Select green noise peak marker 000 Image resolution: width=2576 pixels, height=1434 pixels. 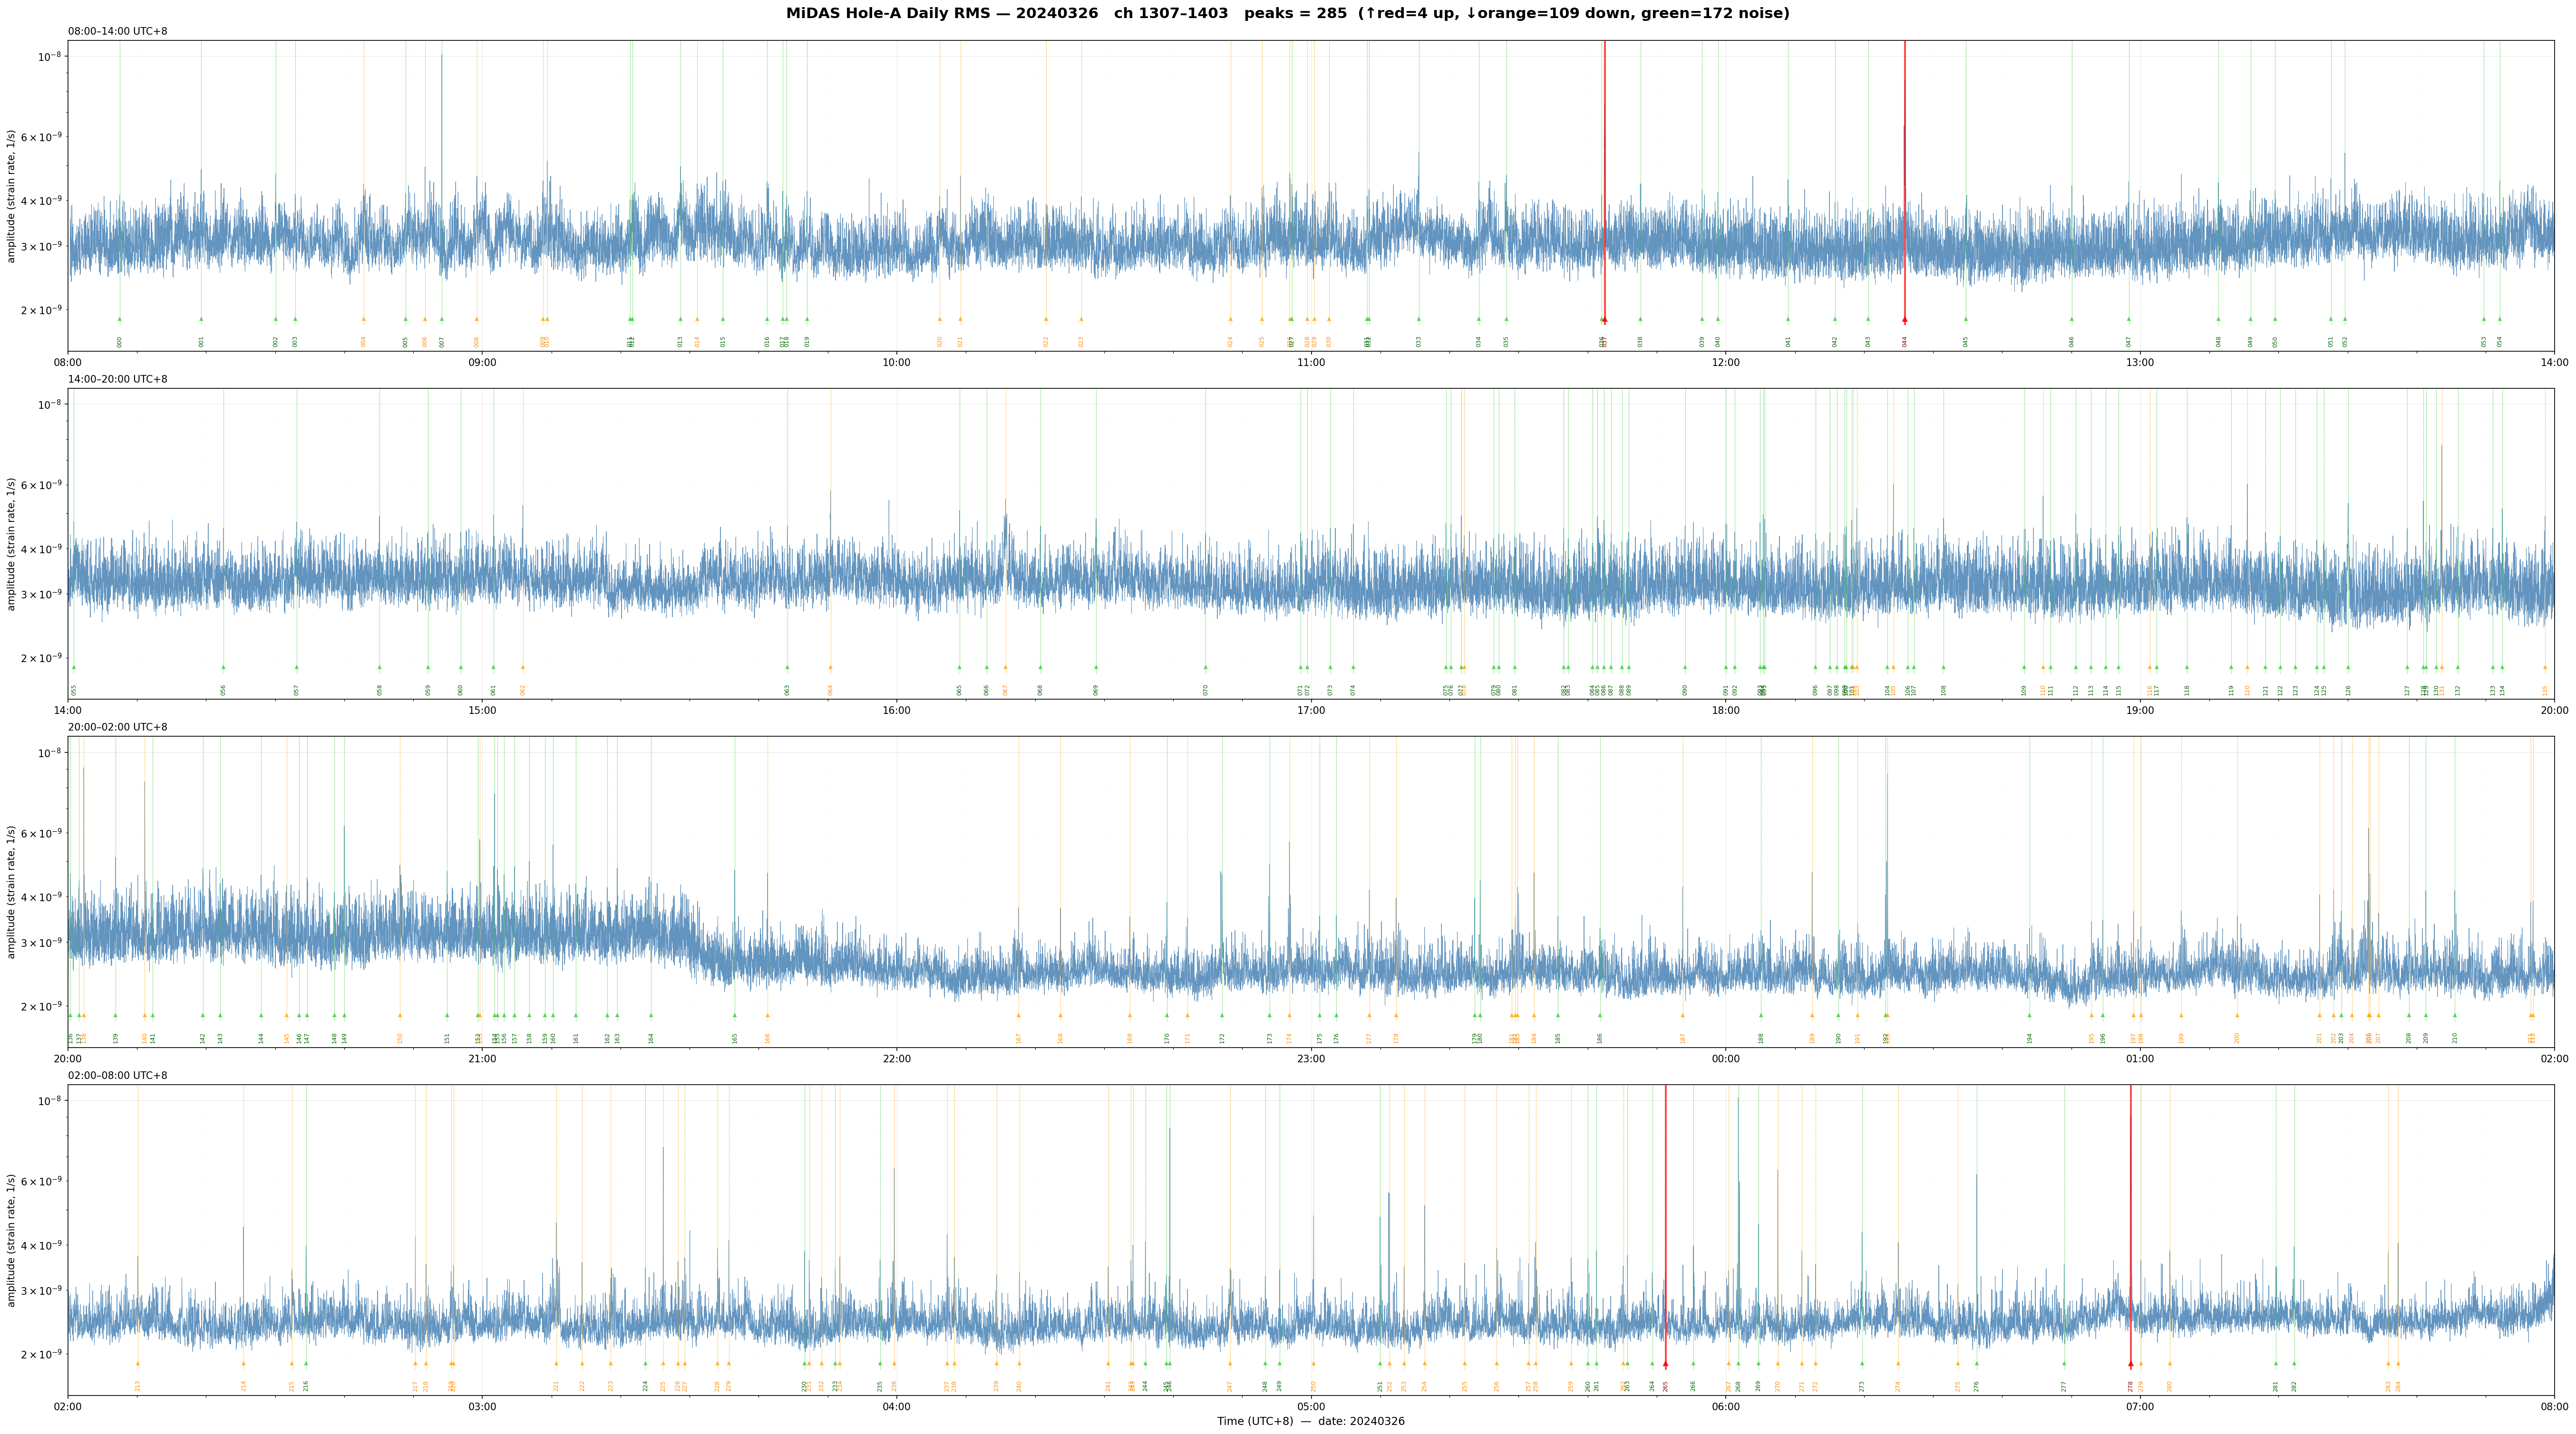[x=119, y=320]
